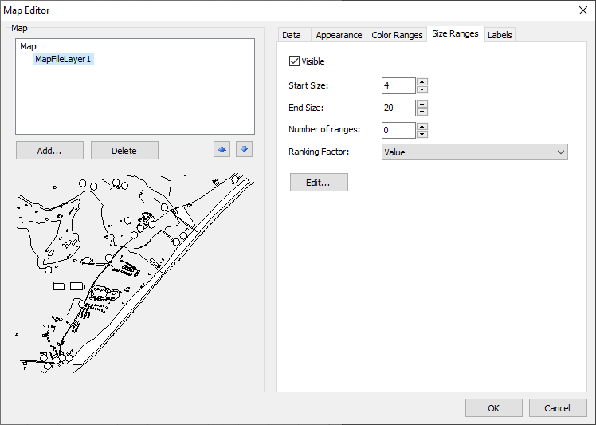Increase Start Size with up spinner

[422, 82]
